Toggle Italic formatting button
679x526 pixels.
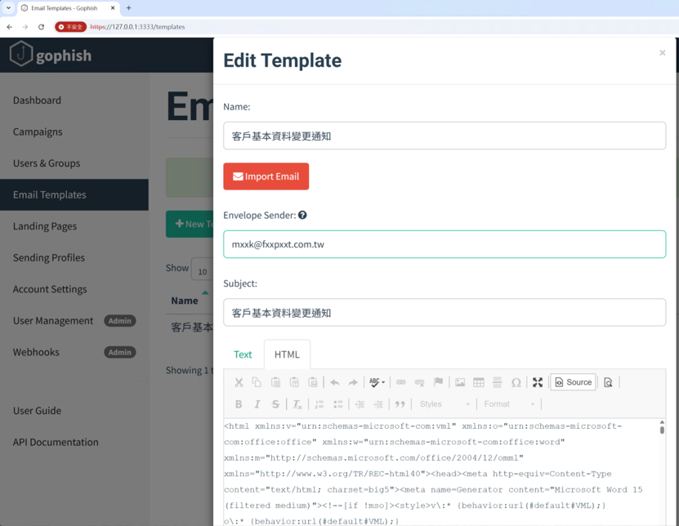coord(257,404)
